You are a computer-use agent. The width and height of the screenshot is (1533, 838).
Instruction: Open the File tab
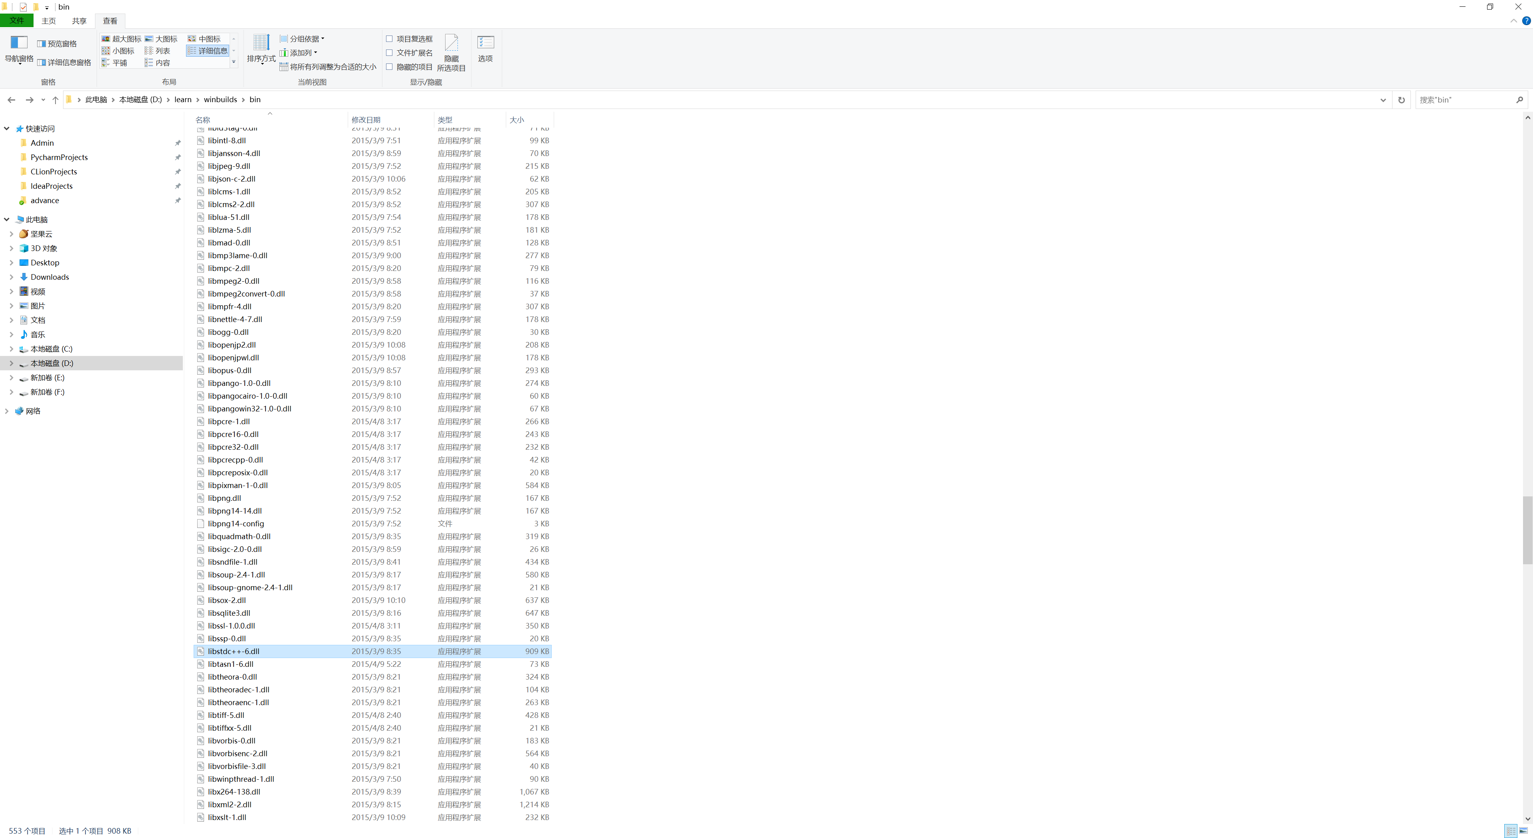pyautogui.click(x=17, y=21)
